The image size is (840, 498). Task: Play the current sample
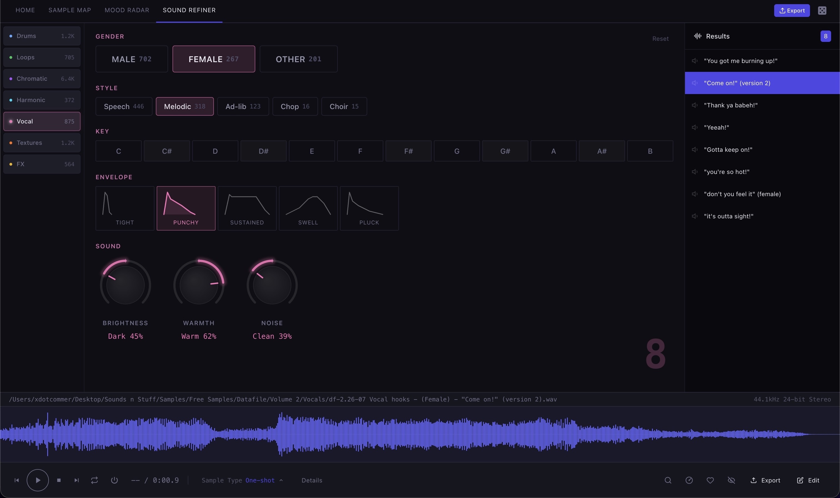(x=37, y=480)
